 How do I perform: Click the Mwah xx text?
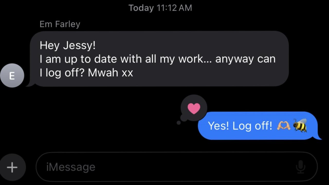(110, 73)
